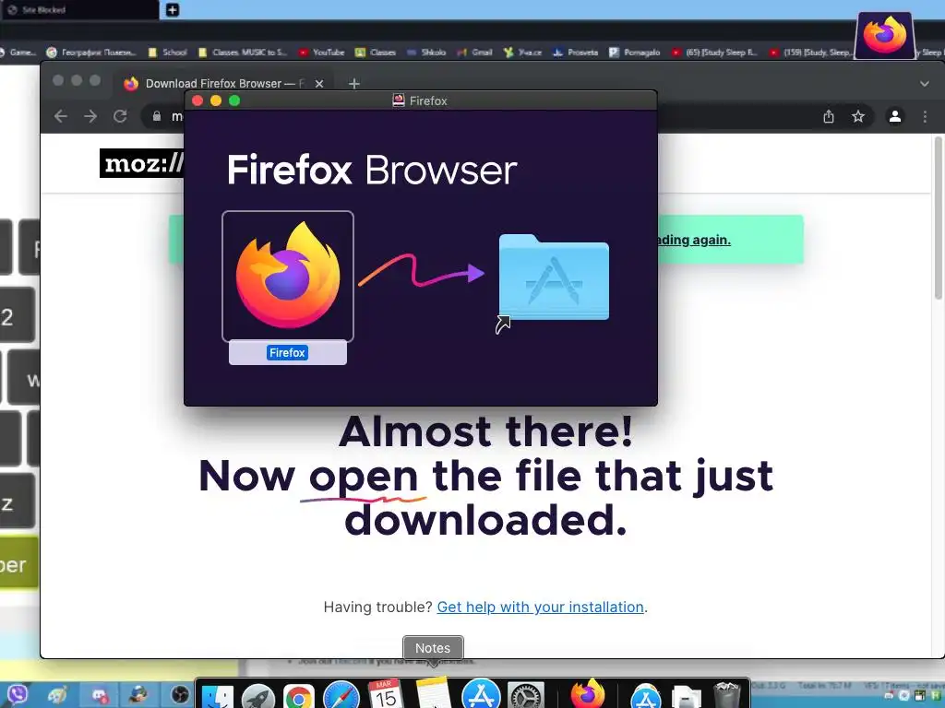The width and height of the screenshot is (945, 708).
Task: Open Launchpad from the Dock
Action: pos(258,696)
